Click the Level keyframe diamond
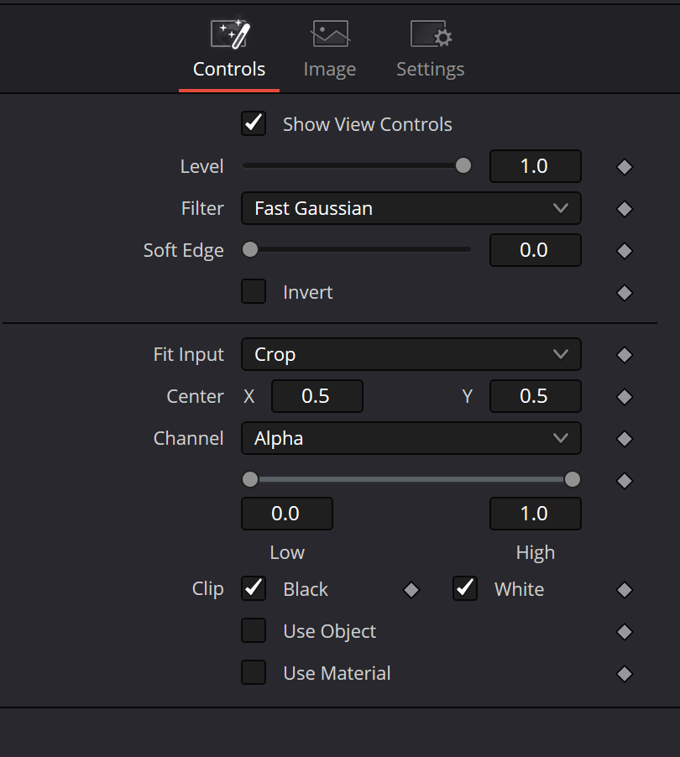Screen dimensions: 680x757 click(x=625, y=167)
